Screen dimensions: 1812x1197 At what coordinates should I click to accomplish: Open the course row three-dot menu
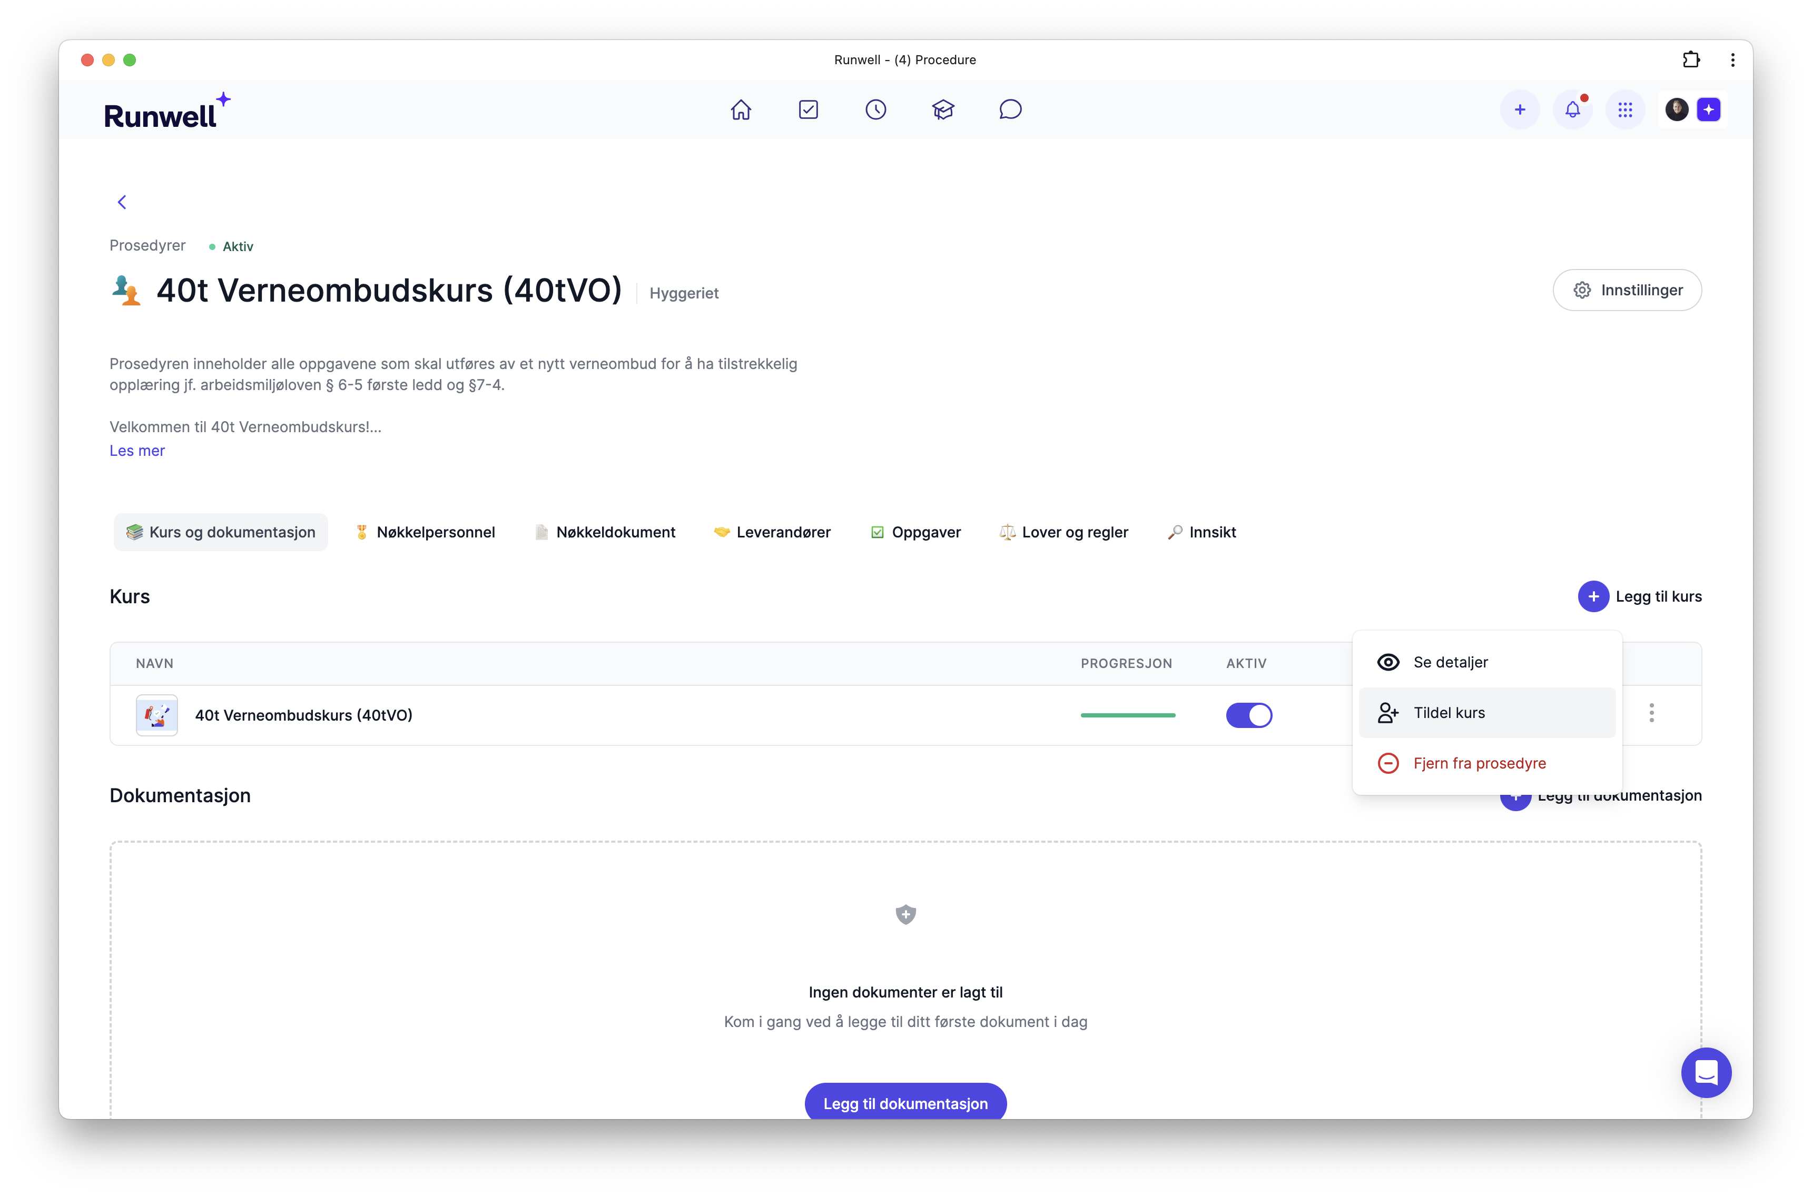tap(1651, 713)
